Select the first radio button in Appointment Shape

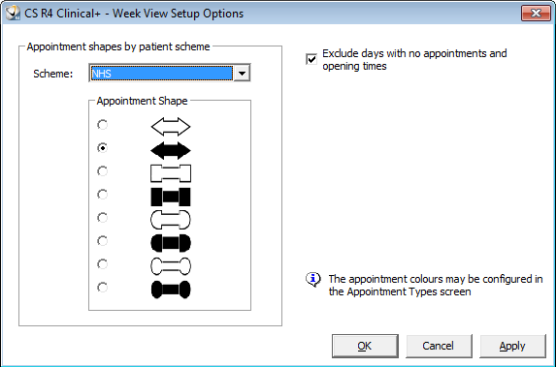point(103,125)
